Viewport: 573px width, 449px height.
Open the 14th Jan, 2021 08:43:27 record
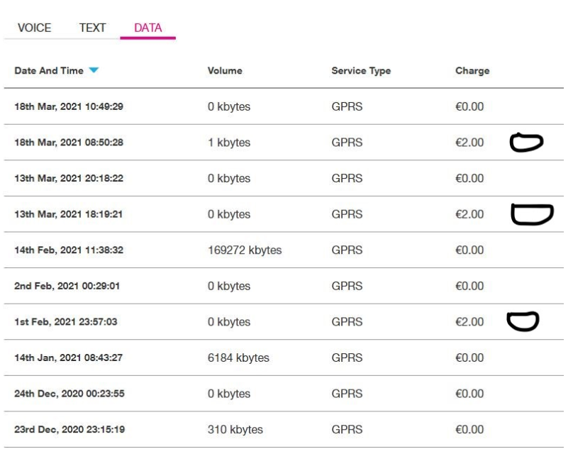click(x=69, y=357)
